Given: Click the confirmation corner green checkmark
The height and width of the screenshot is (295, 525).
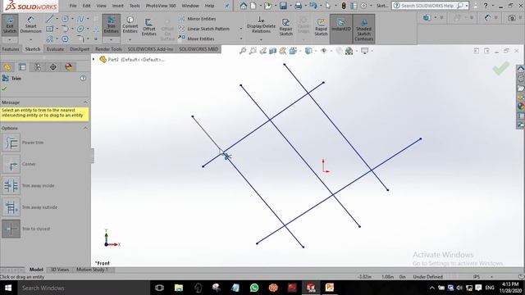Looking at the screenshot, I should coord(501,69).
